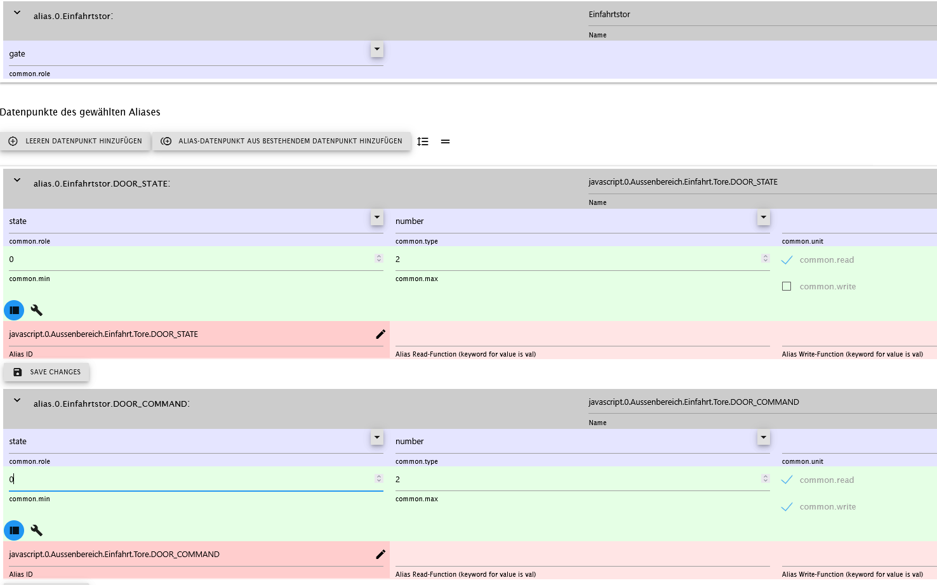Screen dimensions: 937x585
Task: Click DOOR_COMMAND common.max stepper arrows
Action: [x=766, y=478]
